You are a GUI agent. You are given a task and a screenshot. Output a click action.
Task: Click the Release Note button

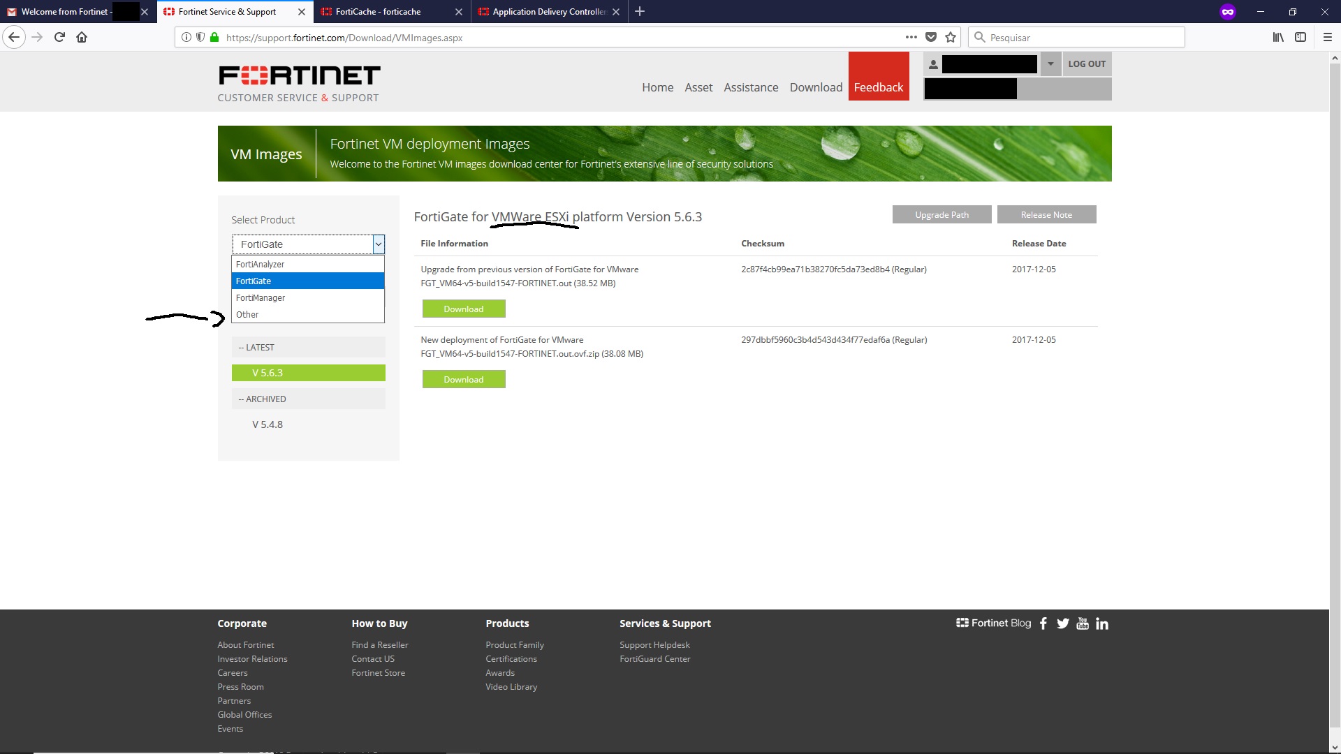[1046, 215]
